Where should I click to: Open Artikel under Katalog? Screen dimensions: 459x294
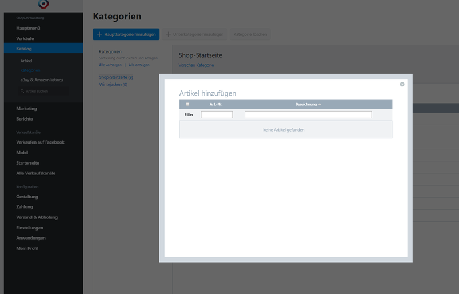(26, 61)
